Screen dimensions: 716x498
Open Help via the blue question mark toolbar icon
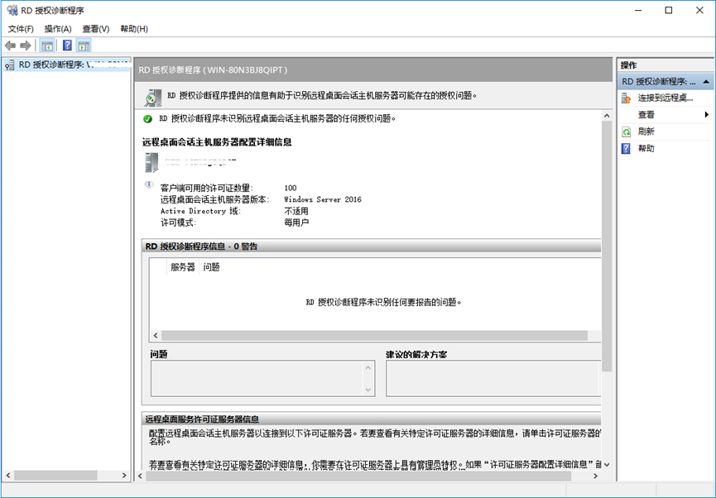point(65,45)
